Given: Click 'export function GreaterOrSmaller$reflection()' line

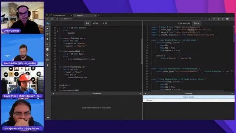Looking at the screenshot, I should click(176, 69).
